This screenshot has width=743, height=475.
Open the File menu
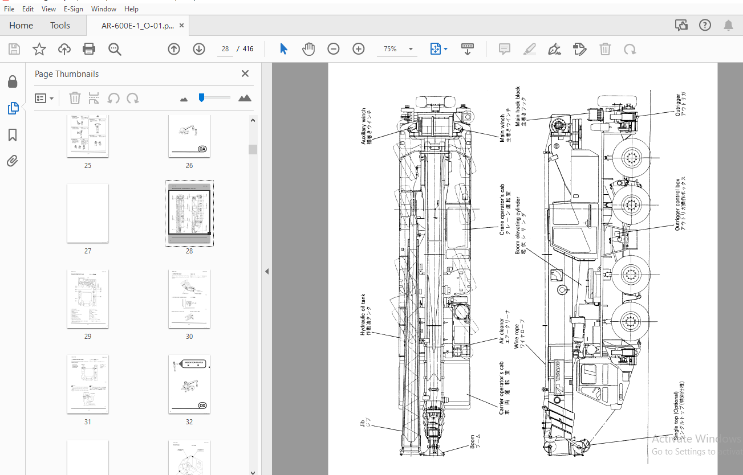(9, 9)
